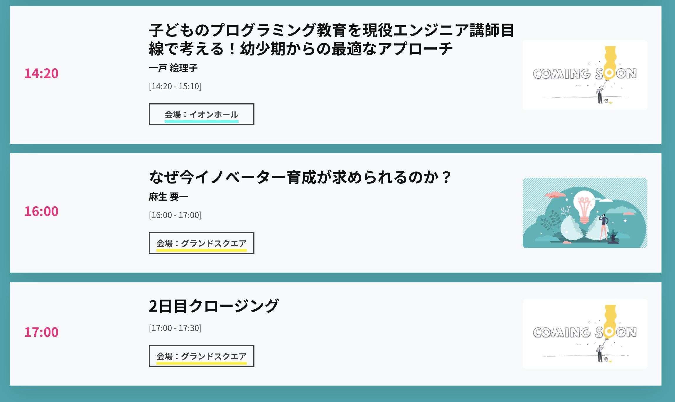
Task: Click the [16:00 - 17:00] time range
Action: [175, 215]
